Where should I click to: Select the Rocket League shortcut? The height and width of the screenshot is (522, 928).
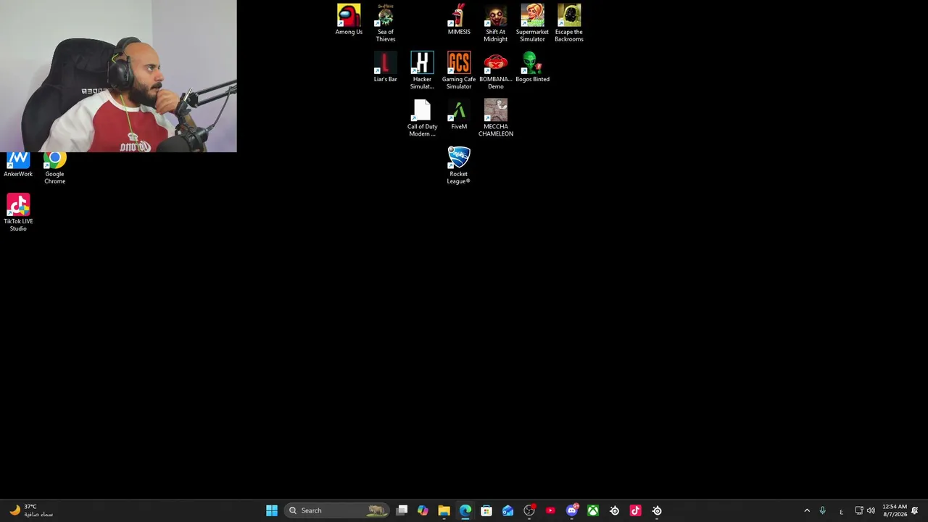click(x=459, y=165)
